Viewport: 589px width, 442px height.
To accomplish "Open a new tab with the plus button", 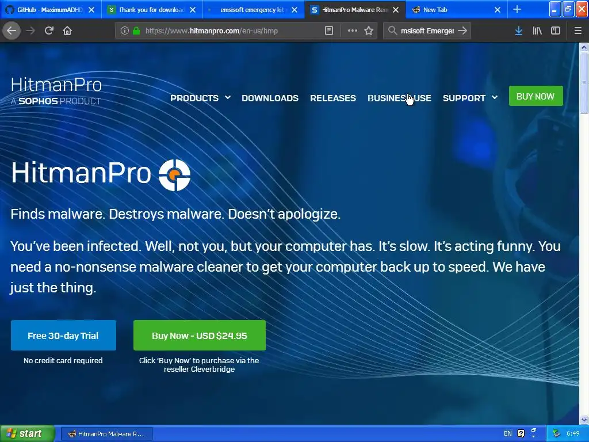I will click(517, 9).
